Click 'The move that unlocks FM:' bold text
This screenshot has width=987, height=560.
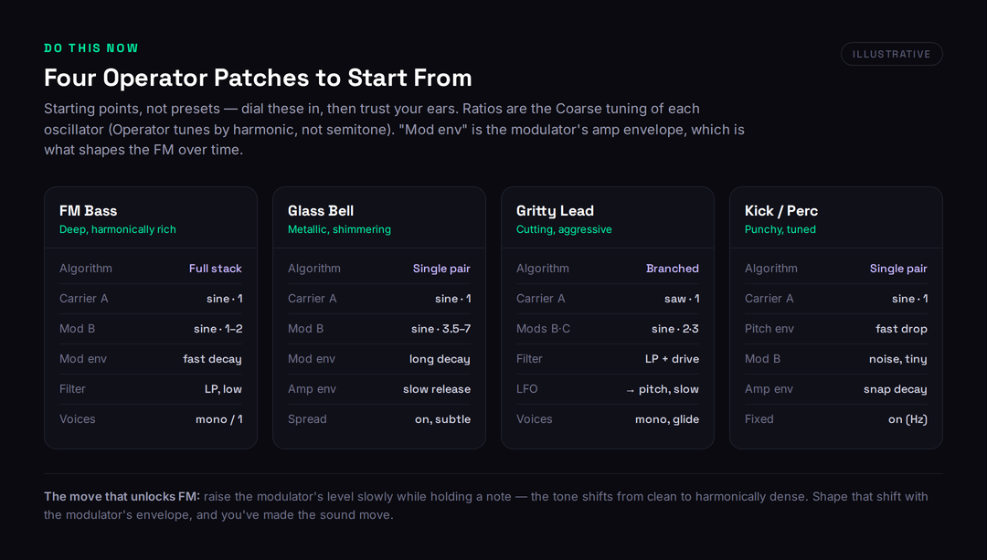pos(122,496)
